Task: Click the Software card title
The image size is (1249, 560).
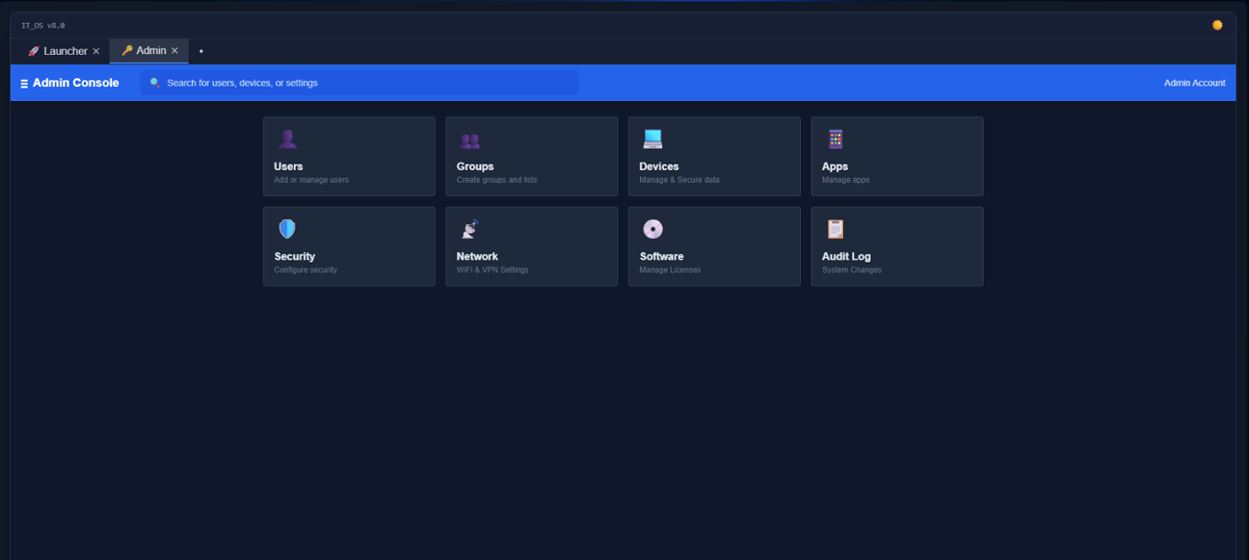Action: 661,256
